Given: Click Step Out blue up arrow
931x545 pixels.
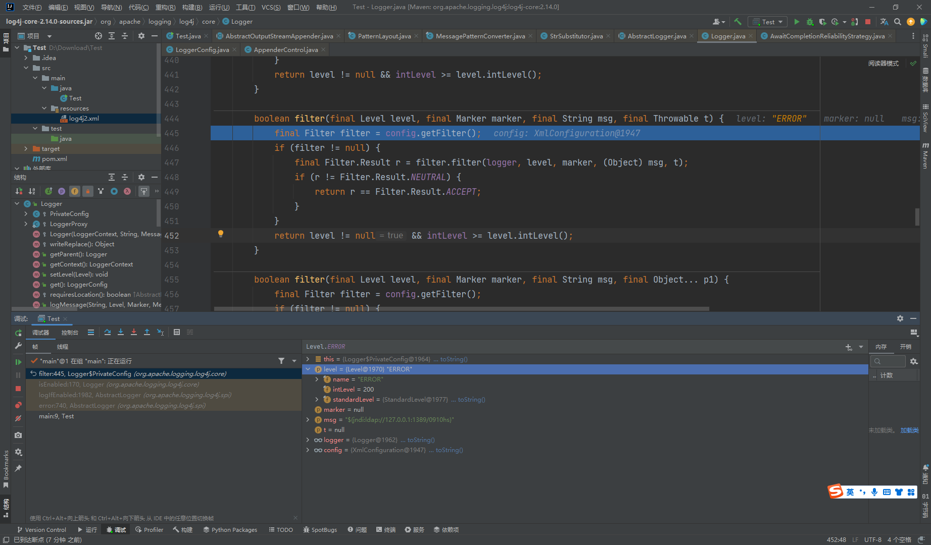Looking at the screenshot, I should coord(147,332).
